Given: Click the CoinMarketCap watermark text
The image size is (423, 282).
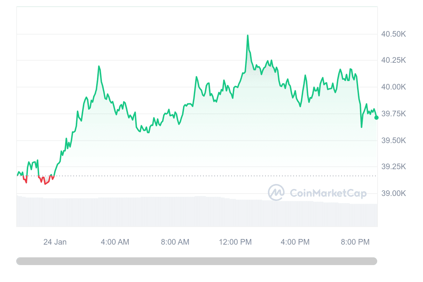Looking at the screenshot, I should [328, 193].
